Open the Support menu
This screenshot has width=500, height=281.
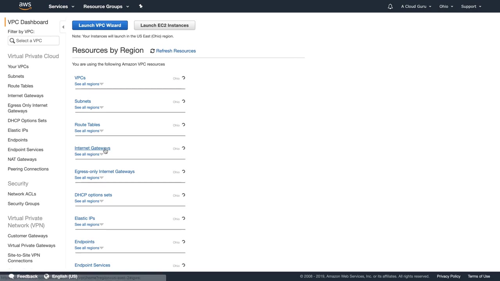471,6
